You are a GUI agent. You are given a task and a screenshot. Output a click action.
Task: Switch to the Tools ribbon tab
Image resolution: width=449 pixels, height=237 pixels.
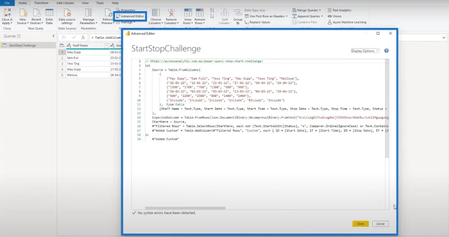point(100,3)
